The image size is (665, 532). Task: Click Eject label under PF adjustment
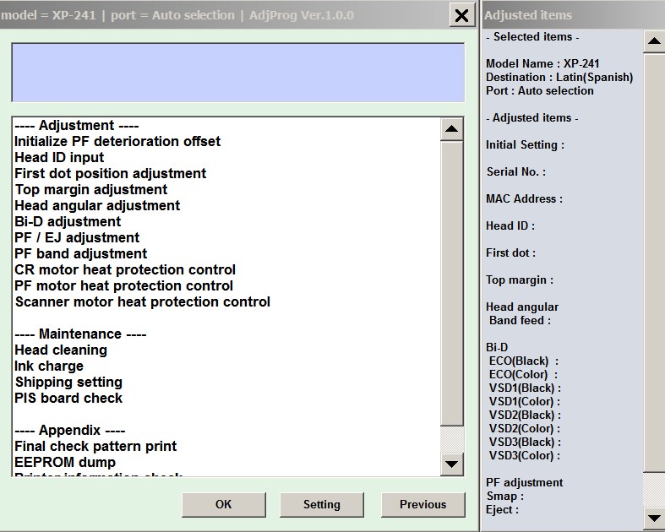[502, 510]
